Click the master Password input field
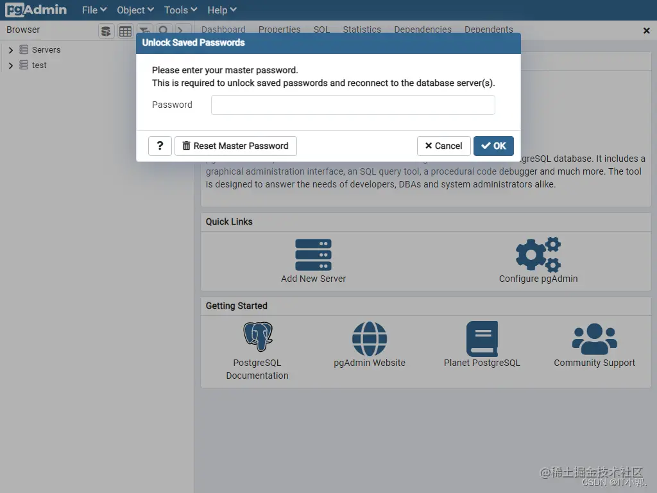 [x=353, y=105]
